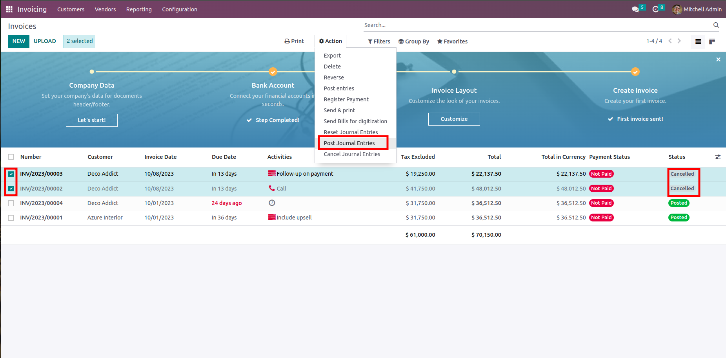Open the apps grid menu icon
Screen dimensions: 726x358
(x=9, y=9)
